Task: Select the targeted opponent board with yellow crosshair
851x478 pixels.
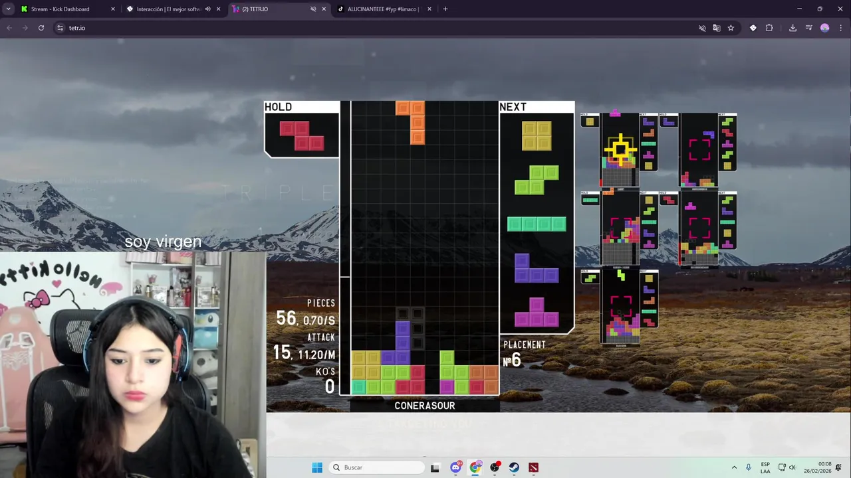Action: tap(620, 150)
